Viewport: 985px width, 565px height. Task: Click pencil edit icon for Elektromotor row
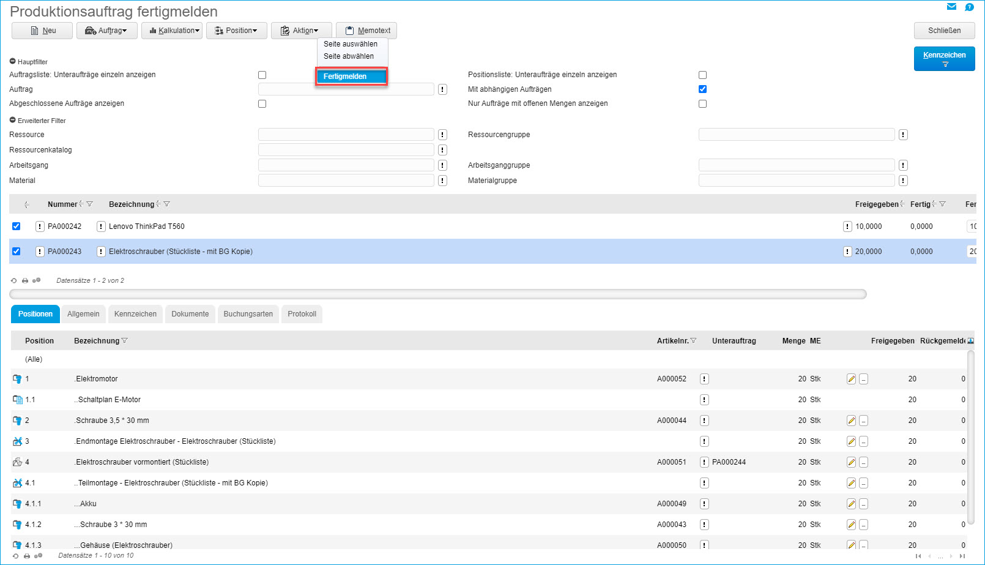coord(851,379)
